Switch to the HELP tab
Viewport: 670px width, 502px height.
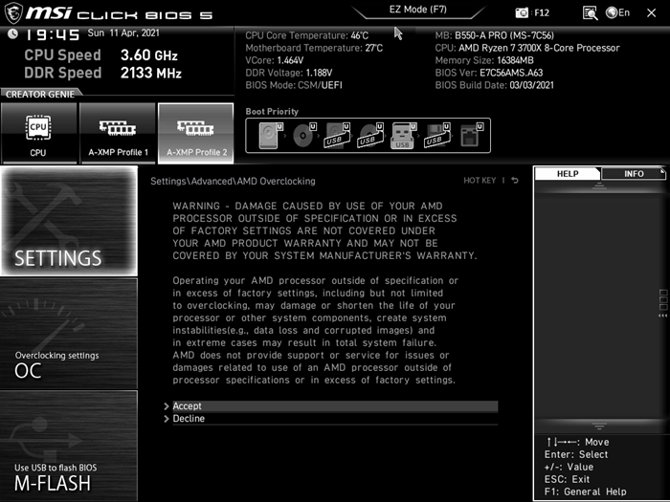pyautogui.click(x=568, y=174)
